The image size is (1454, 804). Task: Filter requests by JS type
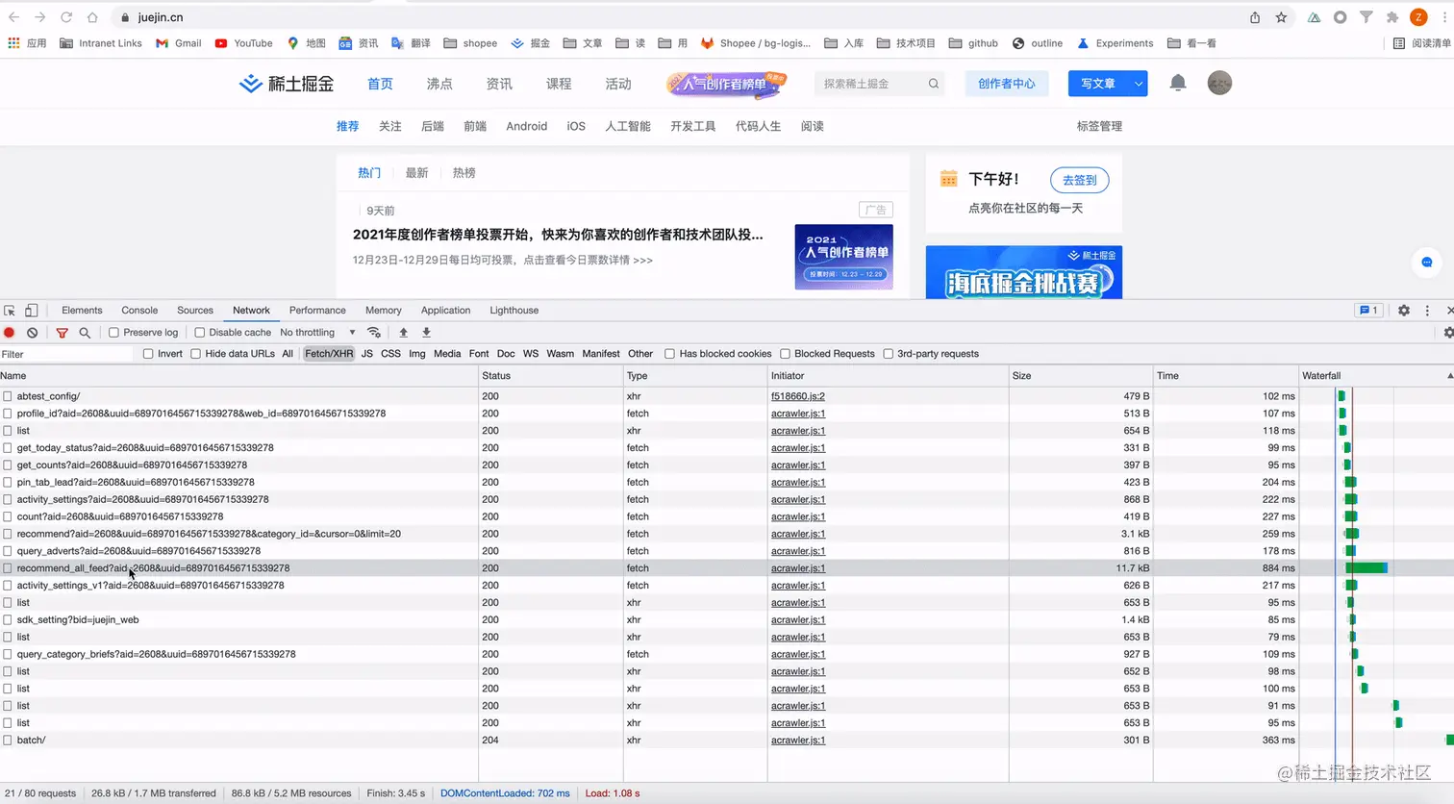click(x=367, y=354)
